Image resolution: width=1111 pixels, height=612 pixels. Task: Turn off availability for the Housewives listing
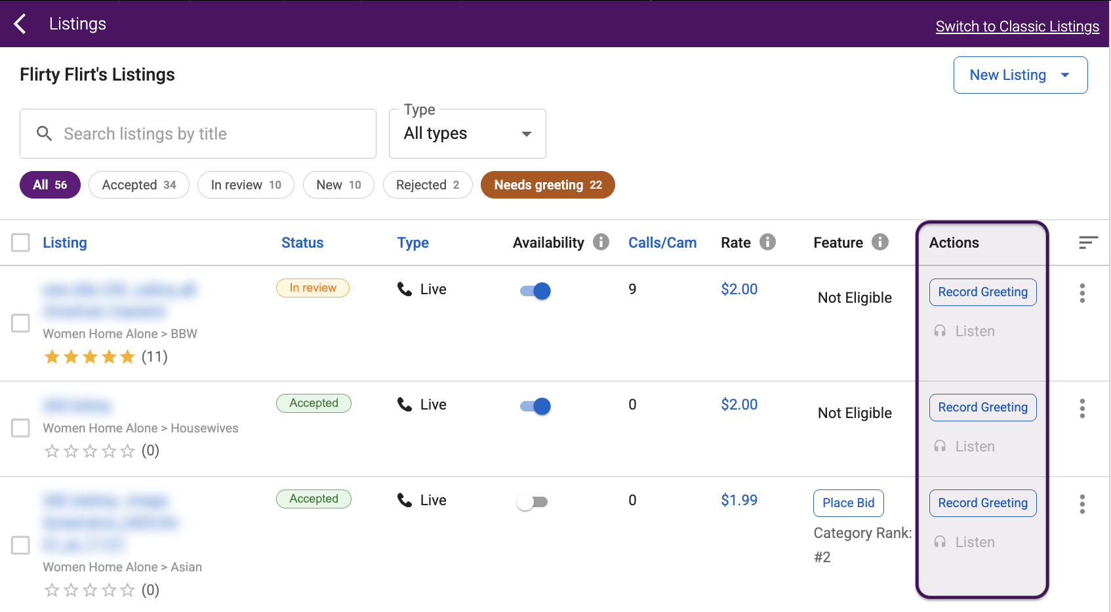(535, 406)
